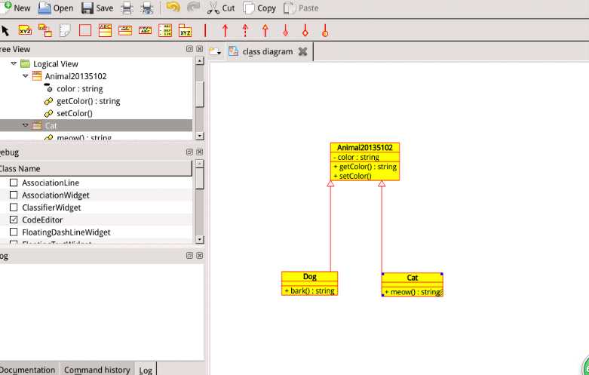Pick the linked yellow boxes tool

tap(45, 30)
